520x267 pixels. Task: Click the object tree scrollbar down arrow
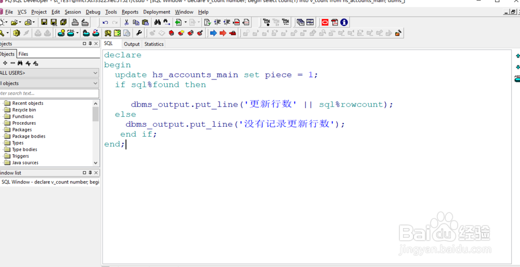tap(96, 163)
